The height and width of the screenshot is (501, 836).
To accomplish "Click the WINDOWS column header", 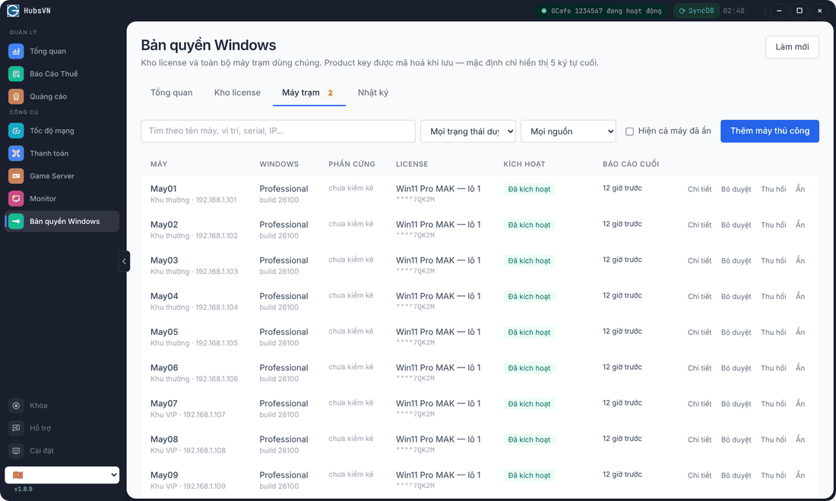I will pyautogui.click(x=279, y=164).
